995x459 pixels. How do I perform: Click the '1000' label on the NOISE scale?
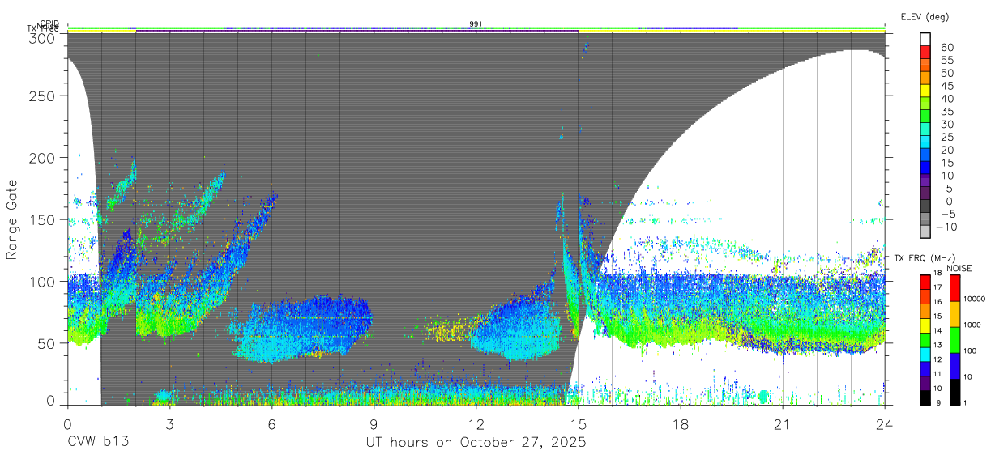click(973, 325)
